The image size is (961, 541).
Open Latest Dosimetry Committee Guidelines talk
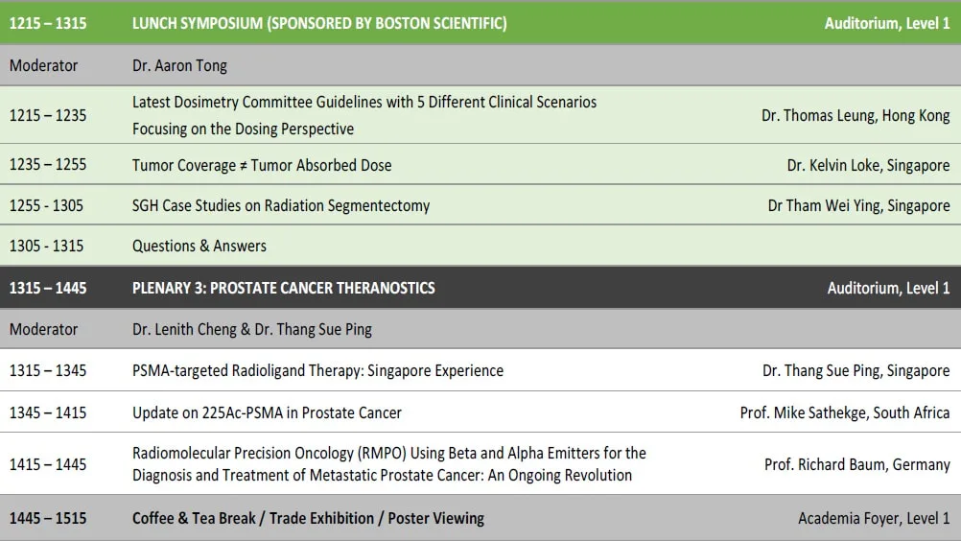[x=364, y=115]
